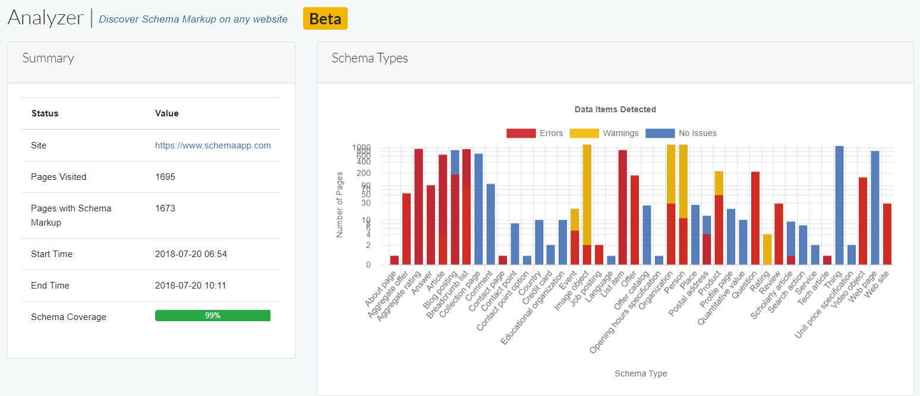Click the blue segment of Blog posting bar
The height and width of the screenshot is (396, 920).
[x=455, y=162]
